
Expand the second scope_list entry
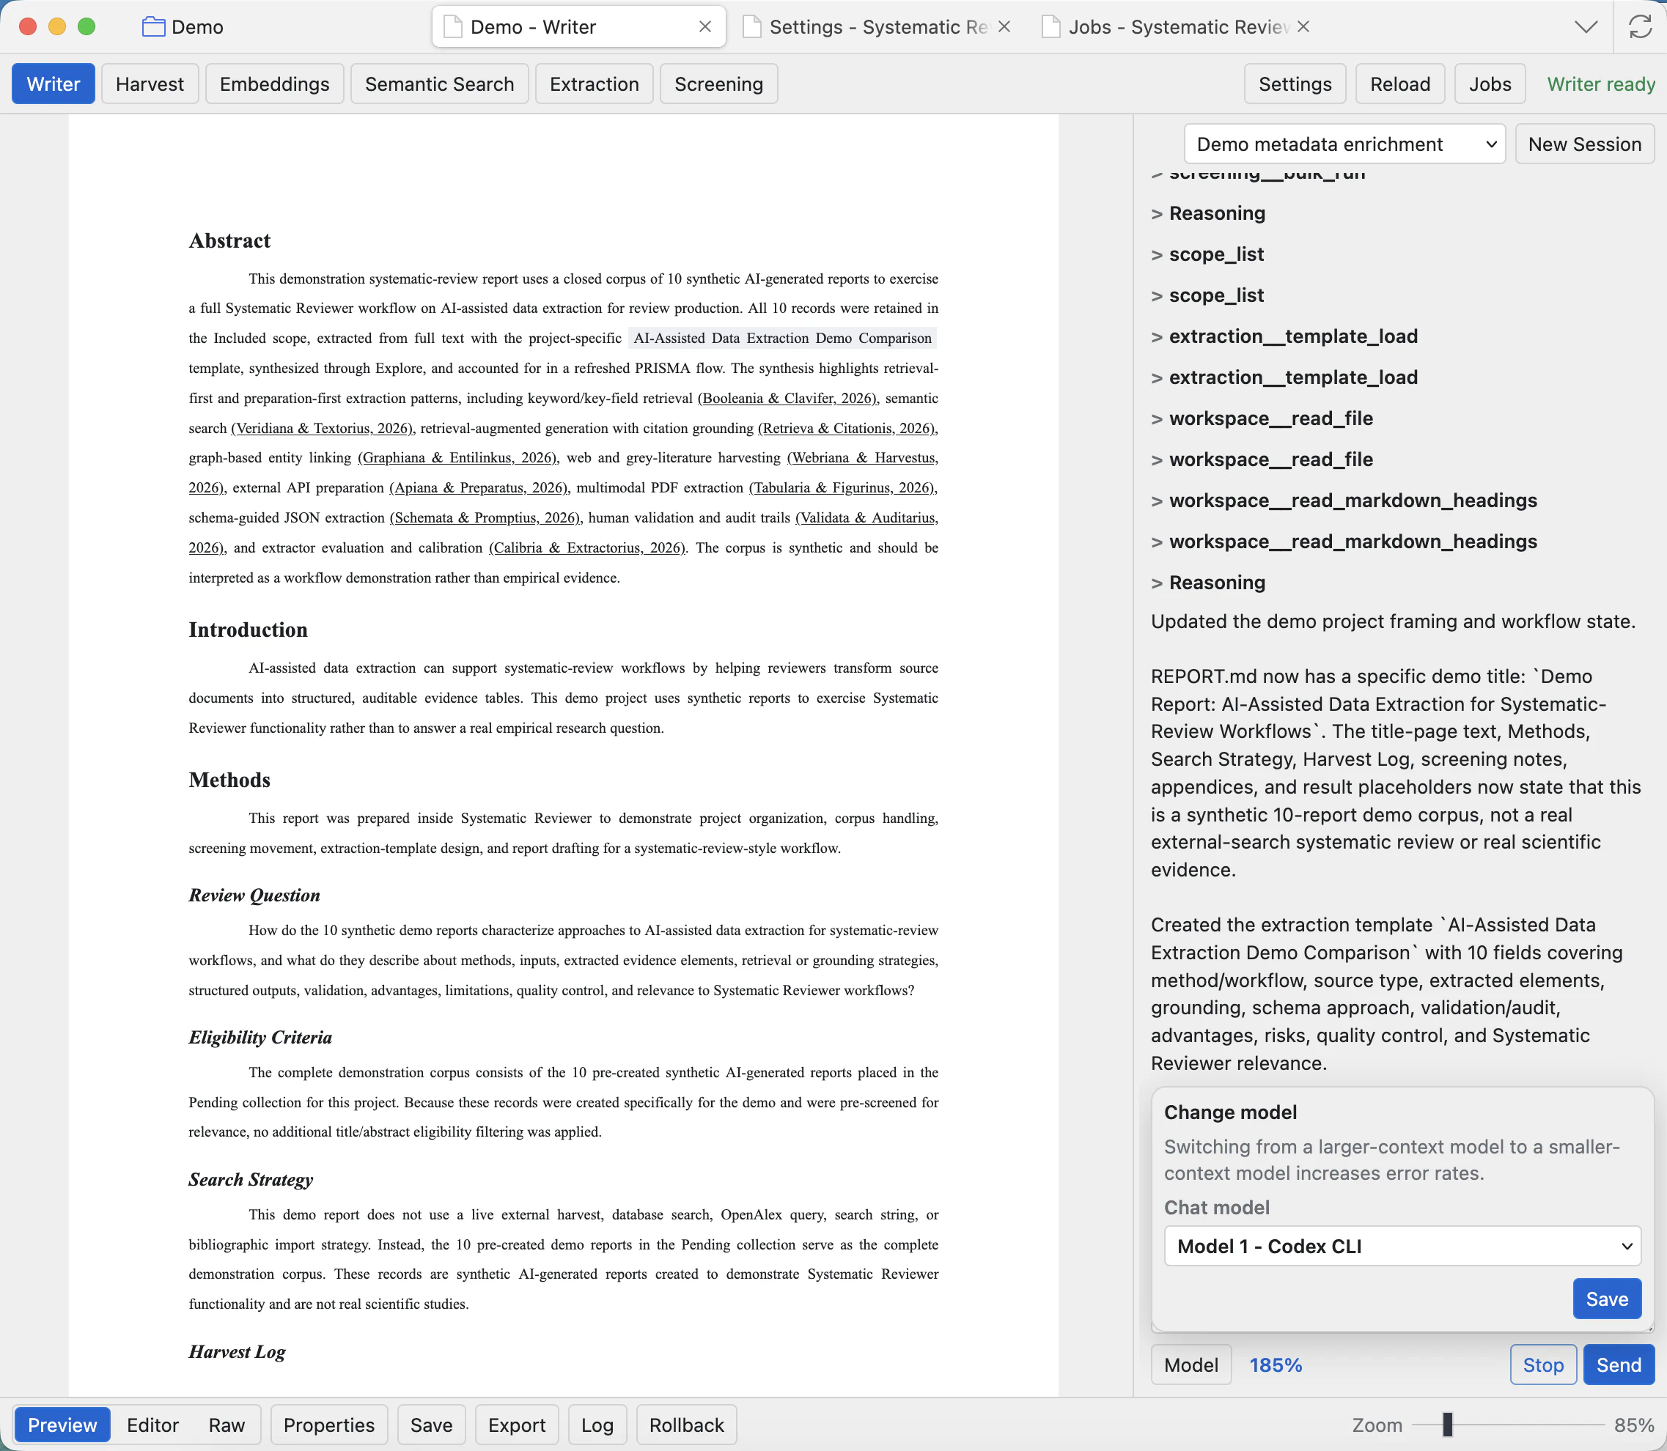click(1207, 295)
